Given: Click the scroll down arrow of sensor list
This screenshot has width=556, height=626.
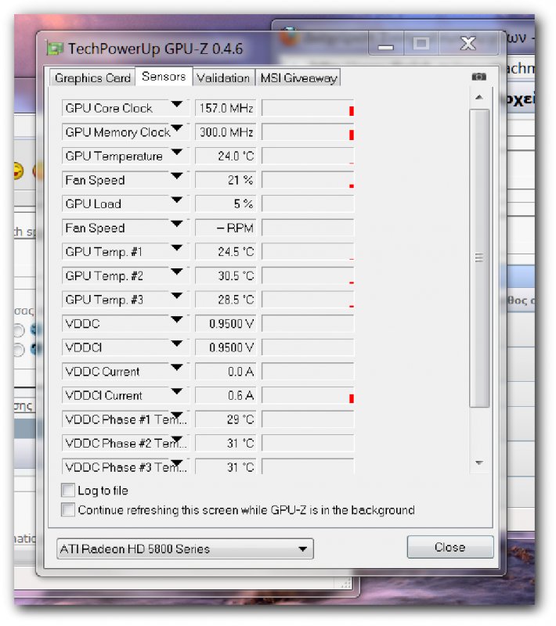Looking at the screenshot, I should 479,463.
